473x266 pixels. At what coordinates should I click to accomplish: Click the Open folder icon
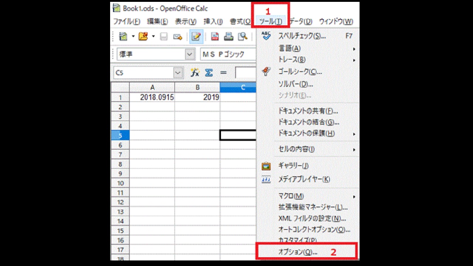[x=143, y=37]
